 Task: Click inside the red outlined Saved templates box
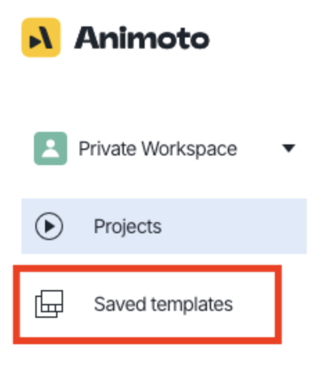[147, 305]
